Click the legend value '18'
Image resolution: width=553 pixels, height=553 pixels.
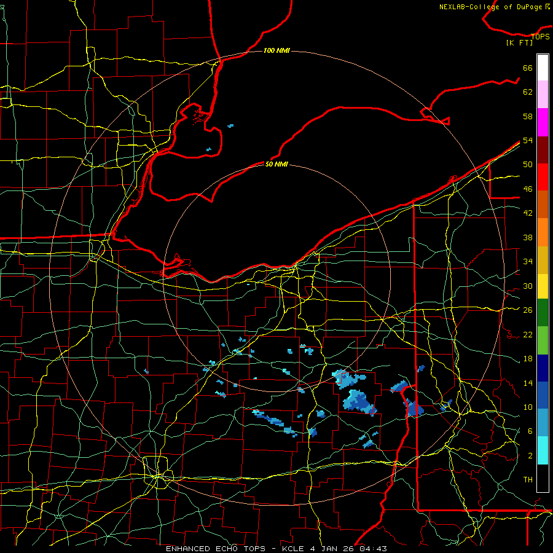[528, 359]
